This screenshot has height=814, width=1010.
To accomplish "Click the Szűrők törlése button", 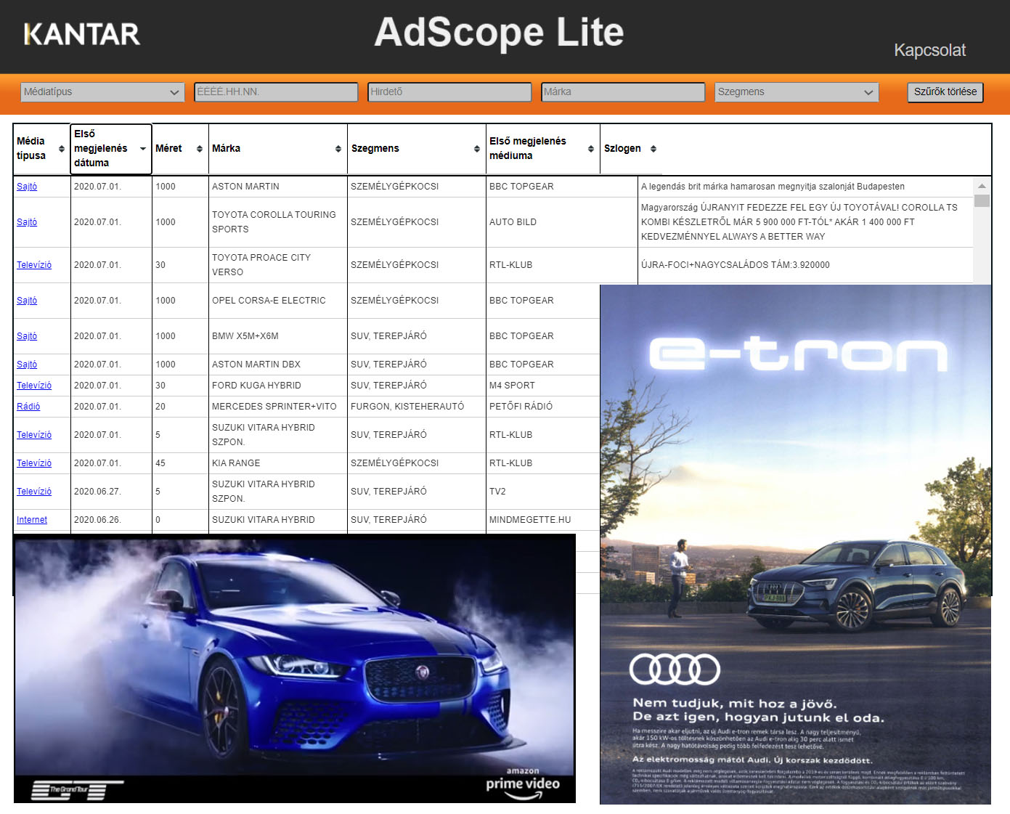I will tap(945, 92).
